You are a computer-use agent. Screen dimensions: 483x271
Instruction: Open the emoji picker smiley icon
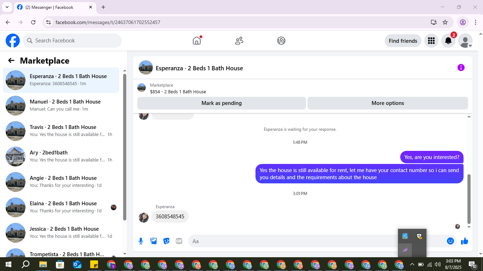pyautogui.click(x=450, y=241)
